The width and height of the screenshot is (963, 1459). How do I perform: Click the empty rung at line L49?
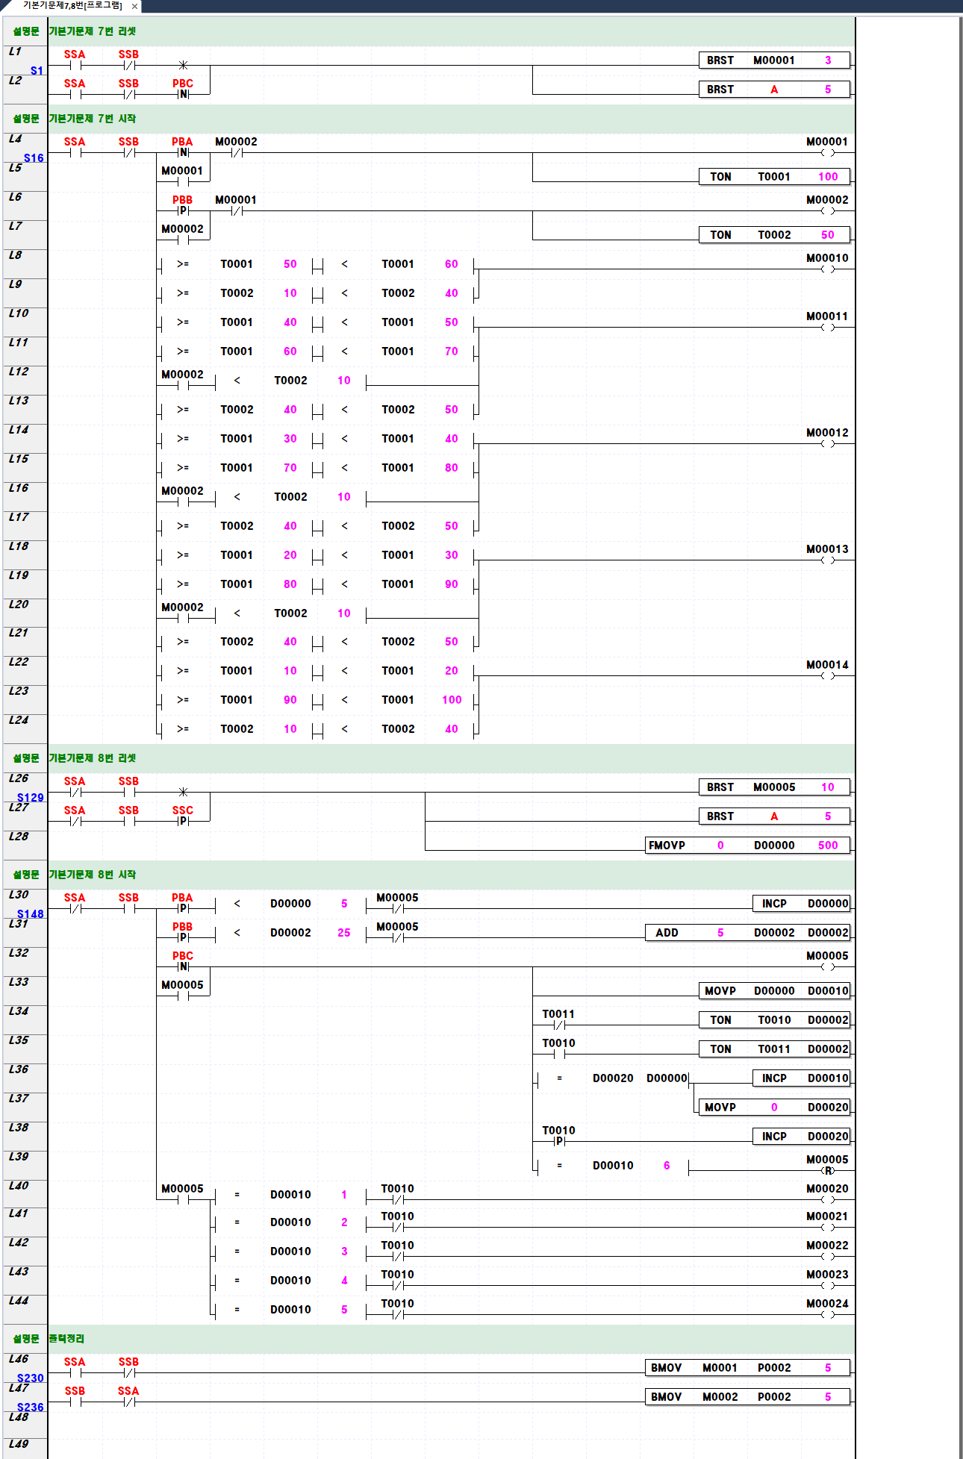click(x=448, y=1445)
